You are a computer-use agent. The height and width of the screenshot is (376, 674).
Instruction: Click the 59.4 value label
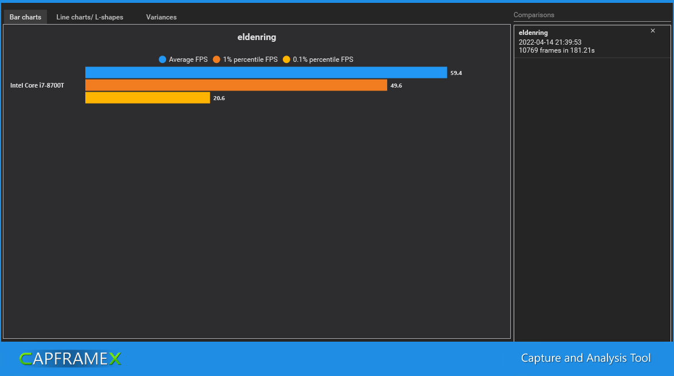pyautogui.click(x=456, y=73)
